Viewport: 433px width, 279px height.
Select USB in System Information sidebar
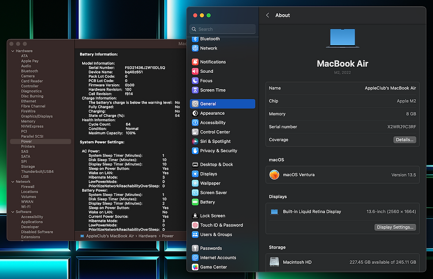(x=25, y=177)
